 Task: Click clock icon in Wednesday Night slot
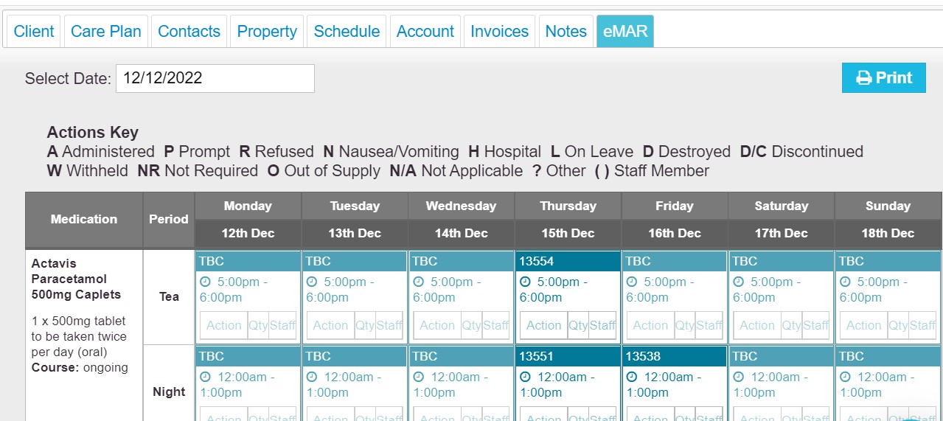(418, 377)
